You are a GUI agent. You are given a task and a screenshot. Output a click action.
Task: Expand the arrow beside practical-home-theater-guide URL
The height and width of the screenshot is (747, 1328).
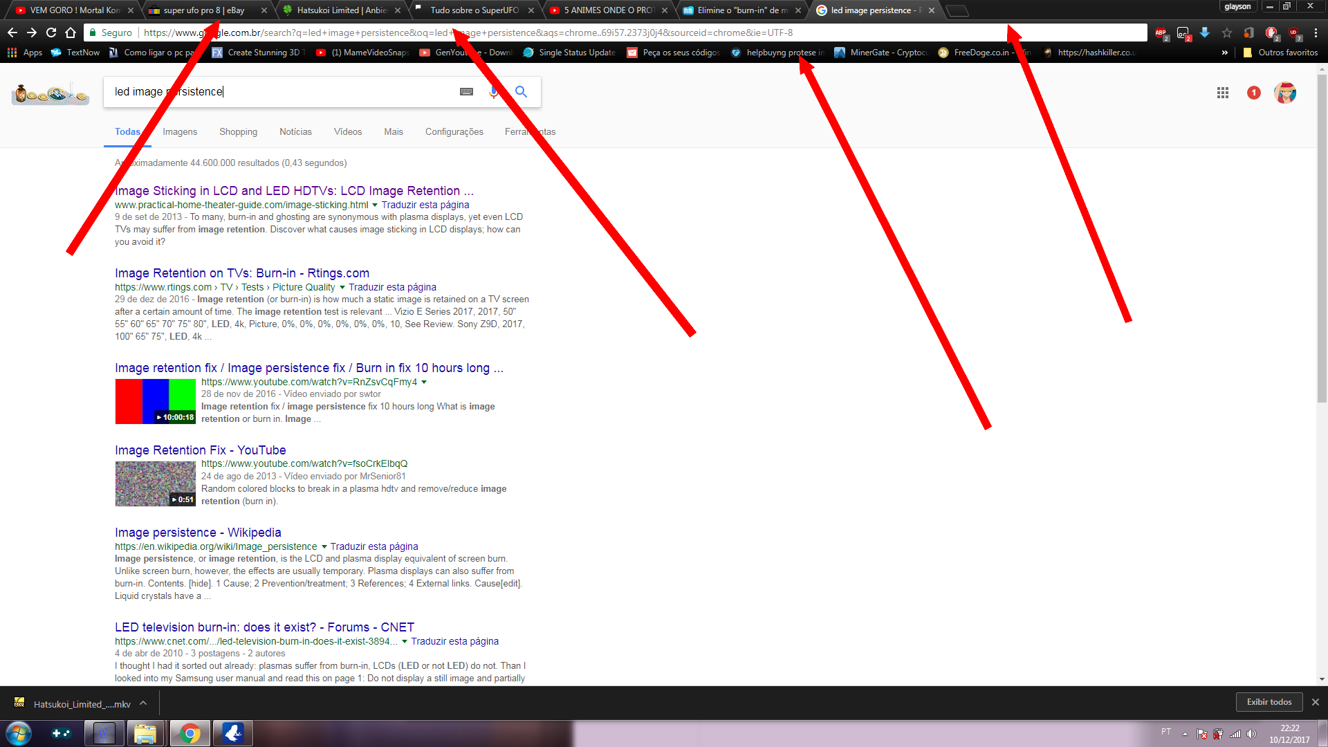(375, 205)
